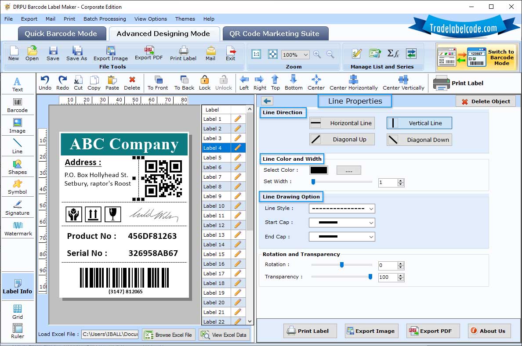Go back using the arrow button
522x346 pixels.
(x=267, y=101)
